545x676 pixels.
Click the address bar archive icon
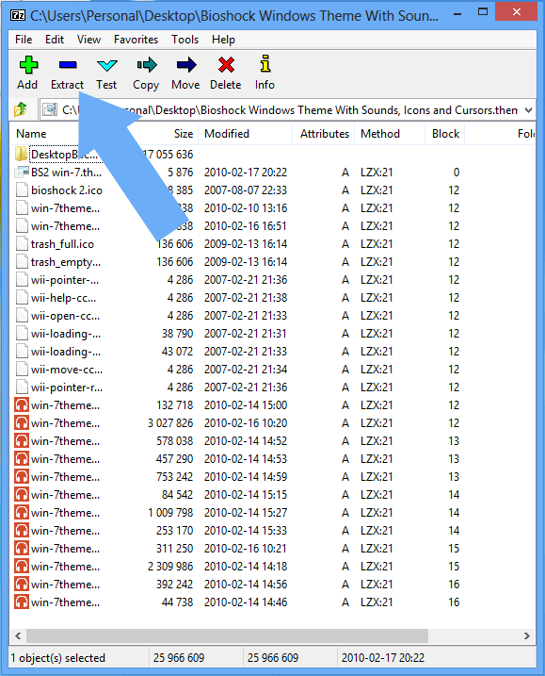coord(50,110)
